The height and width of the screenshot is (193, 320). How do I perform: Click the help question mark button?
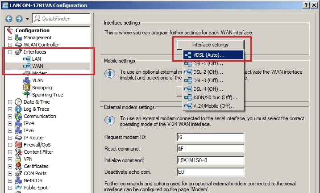coord(306,4)
